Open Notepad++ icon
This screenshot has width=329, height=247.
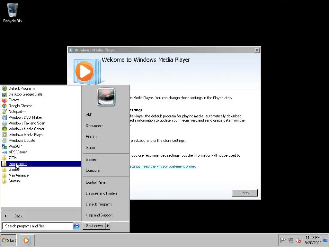[4, 112]
